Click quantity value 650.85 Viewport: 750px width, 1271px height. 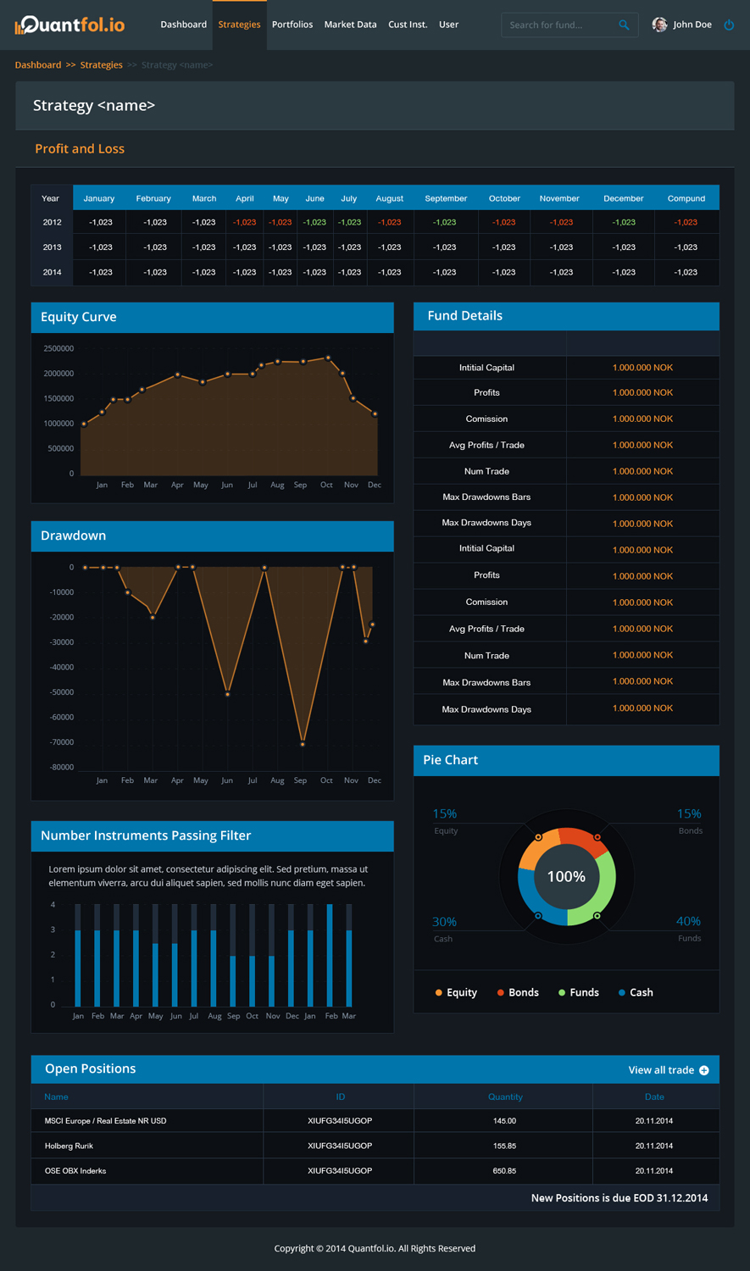[x=504, y=1171]
